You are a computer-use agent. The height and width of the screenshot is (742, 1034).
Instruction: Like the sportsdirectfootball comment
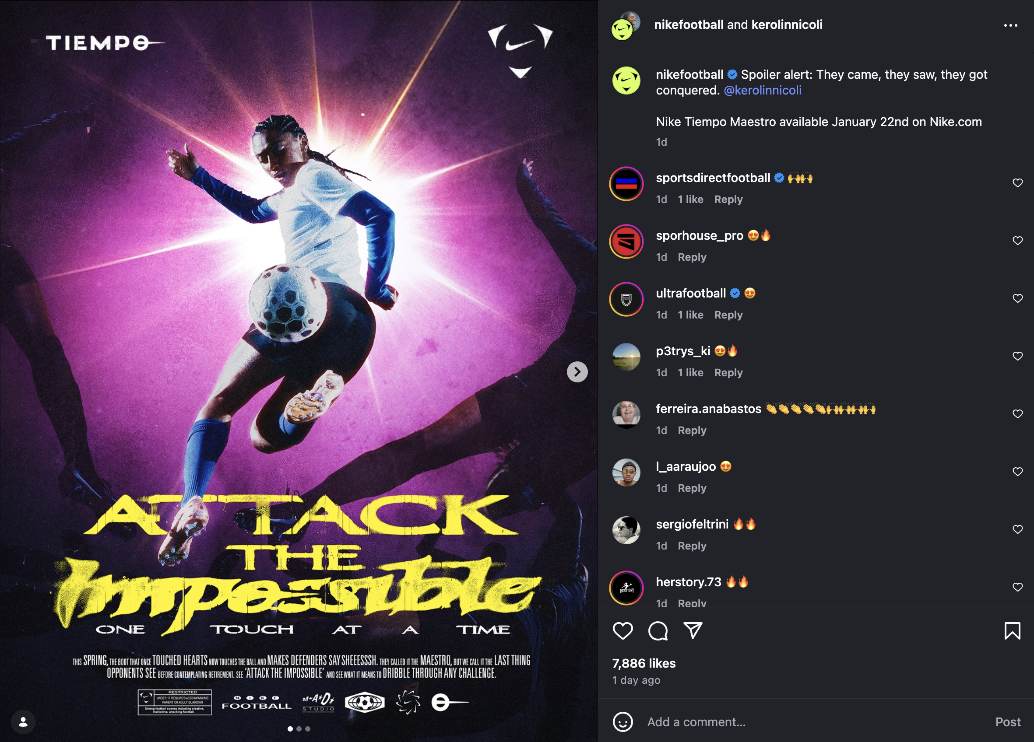tap(1017, 183)
